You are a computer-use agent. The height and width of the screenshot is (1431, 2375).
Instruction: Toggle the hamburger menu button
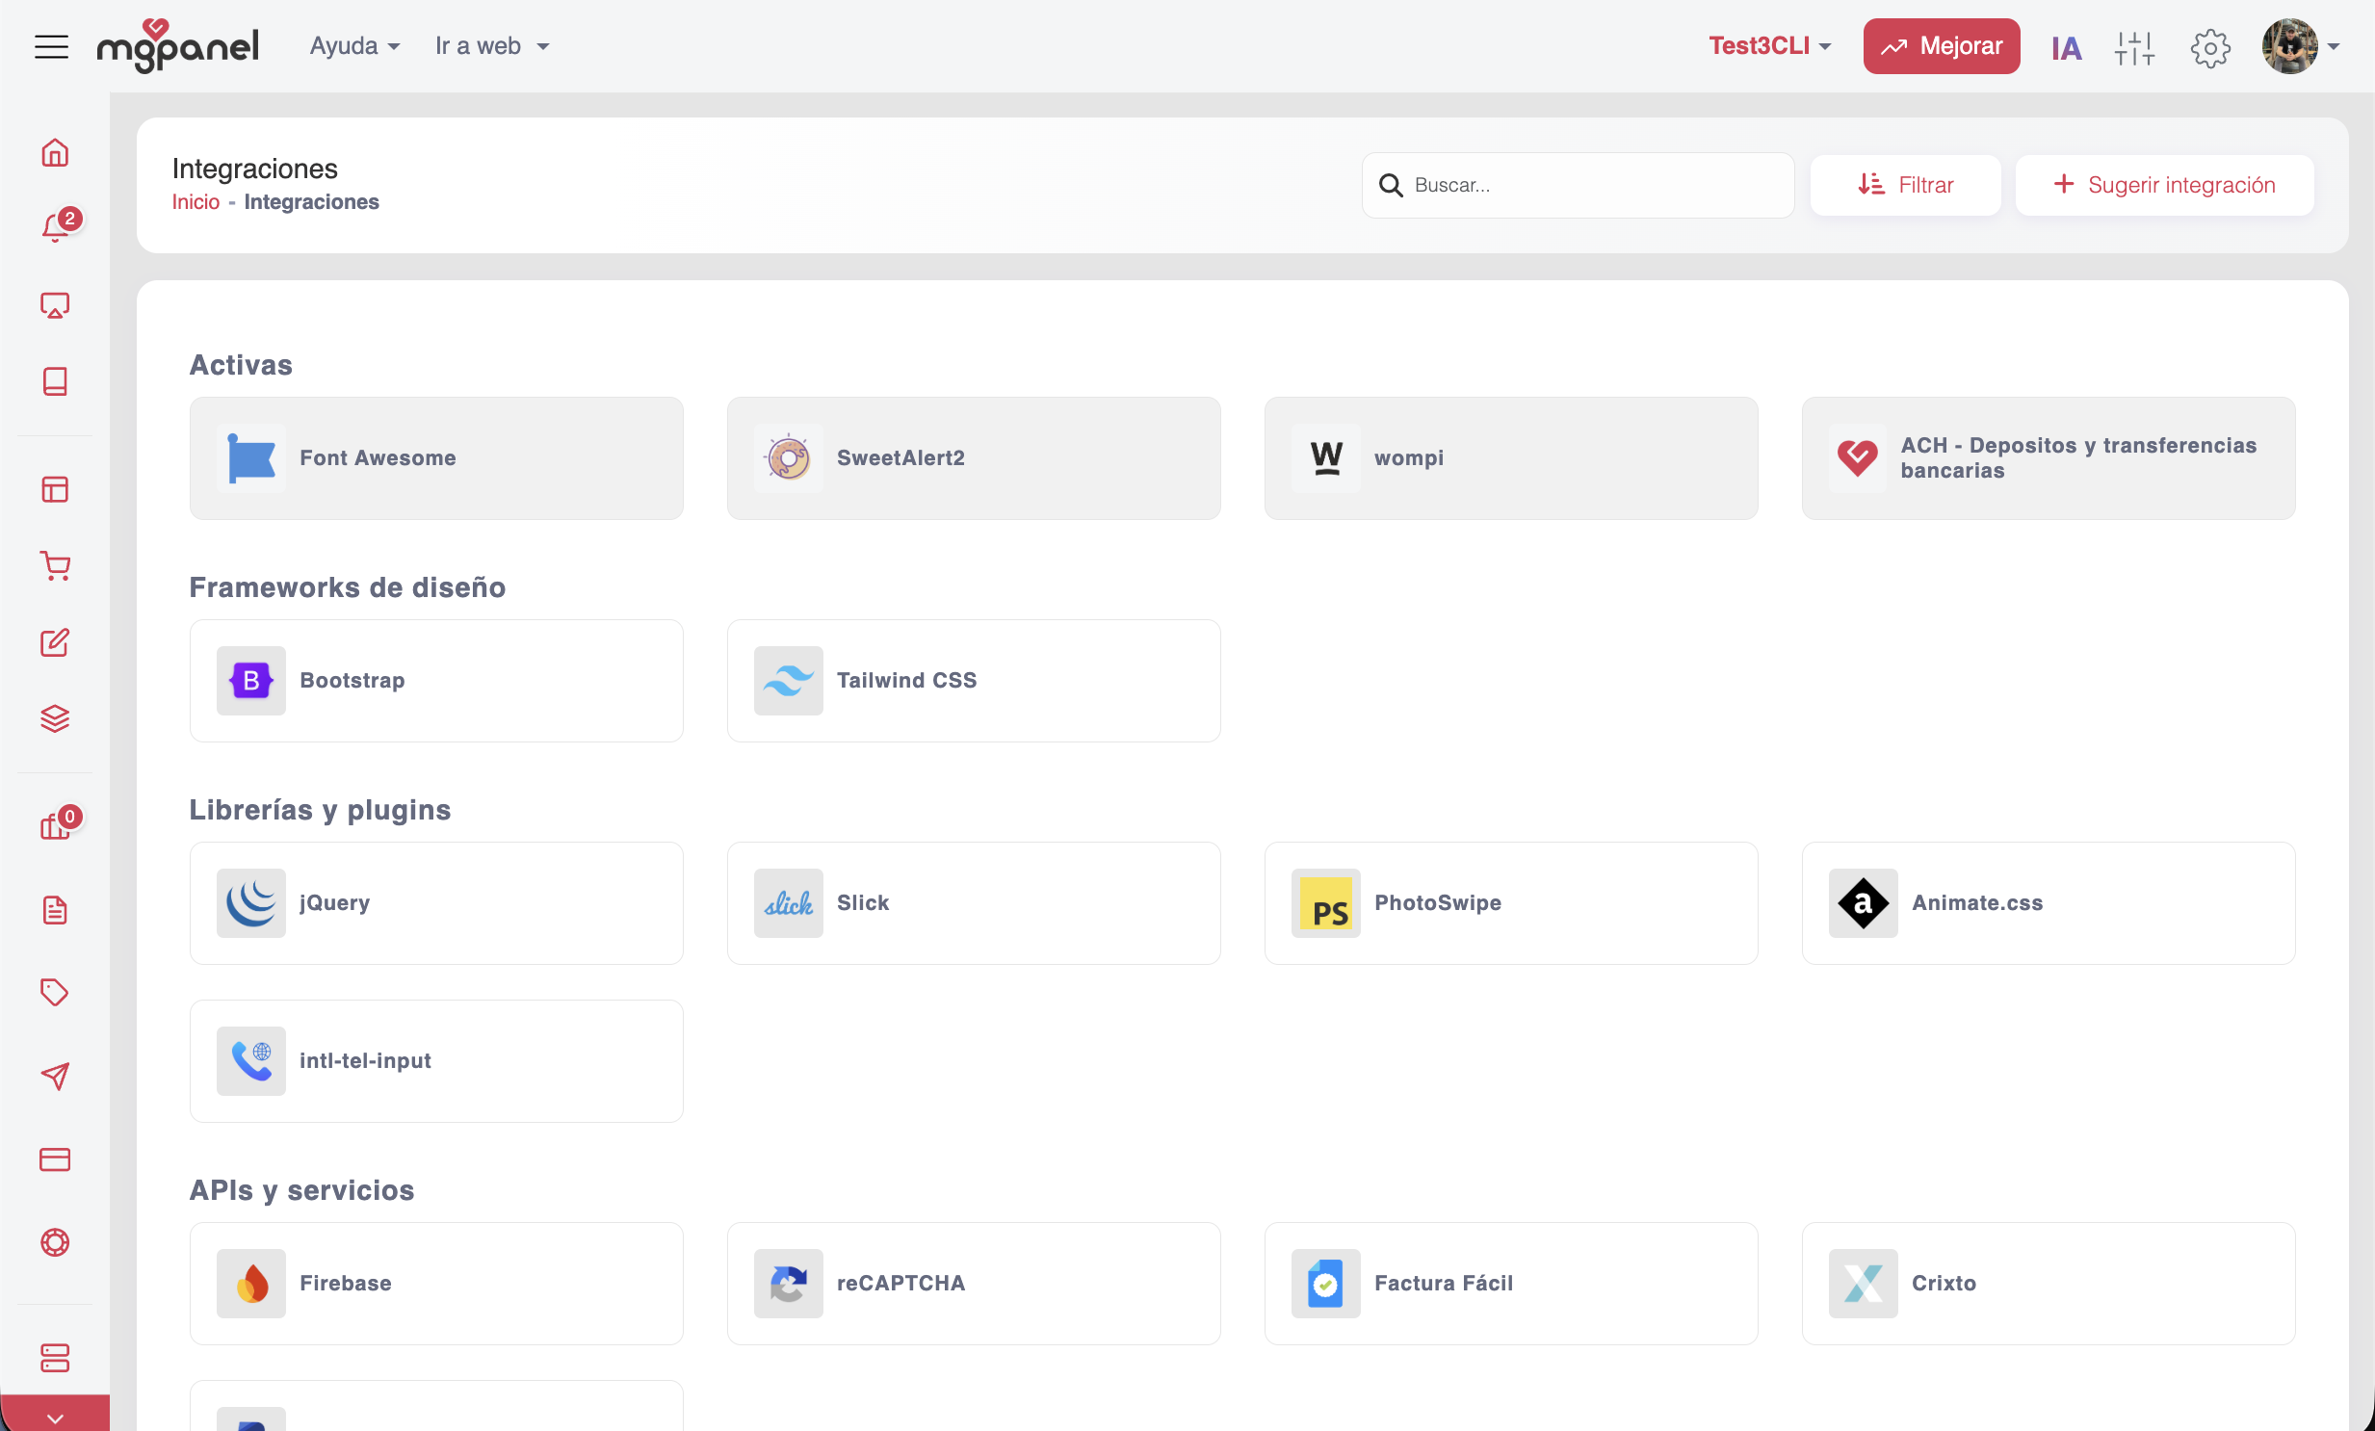click(x=51, y=46)
